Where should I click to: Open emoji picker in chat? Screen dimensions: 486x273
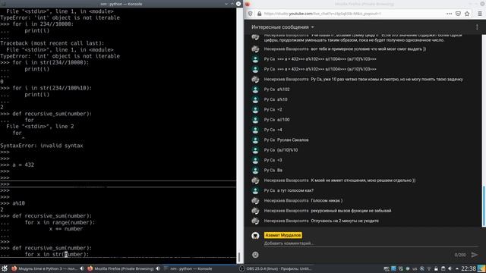click(255, 255)
